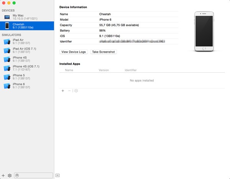Open the gear menu under Installed Apps
The width and height of the screenshot is (230, 179).
[76, 91]
